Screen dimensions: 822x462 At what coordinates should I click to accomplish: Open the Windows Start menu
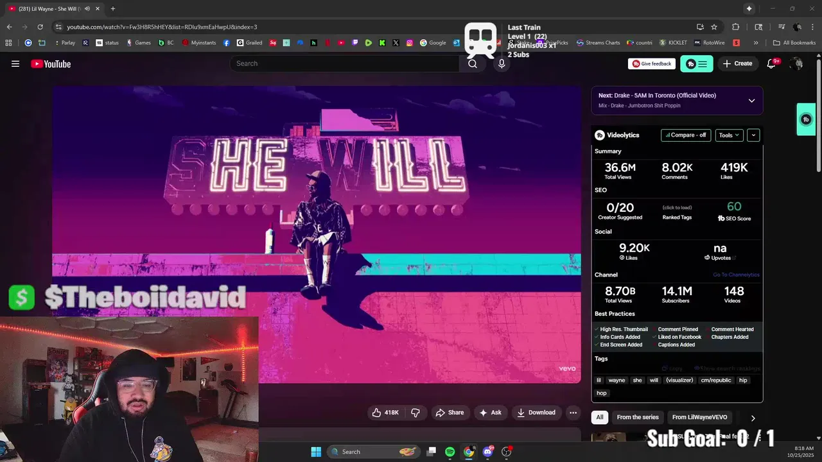(x=316, y=452)
